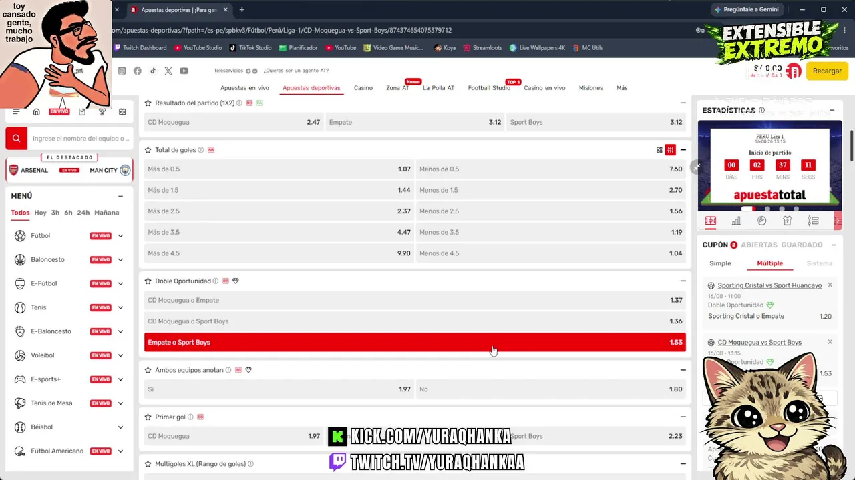Open the bar chart stats icon
The image size is (855, 480).
pyautogui.click(x=736, y=221)
